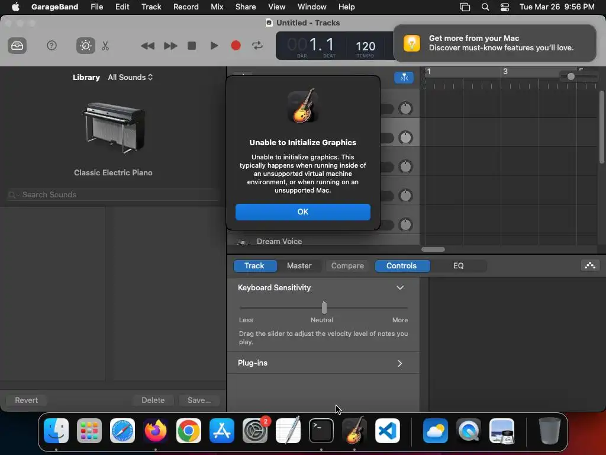Click the Compare button
The image size is (606, 455).
pos(347,266)
